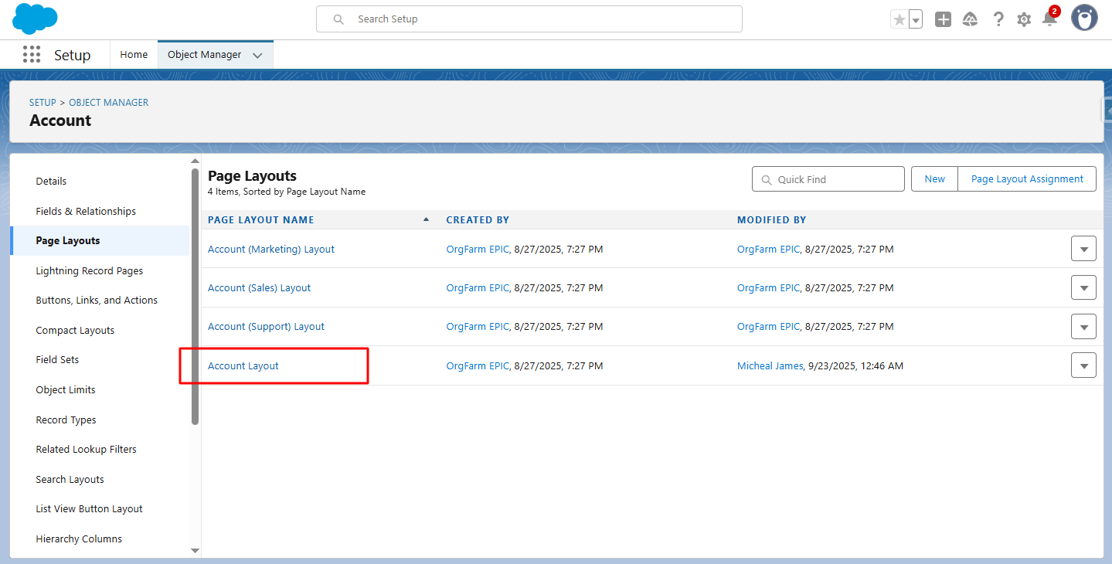Sort by Page Layout Name column
Image resolution: width=1112 pixels, height=564 pixels.
261,220
